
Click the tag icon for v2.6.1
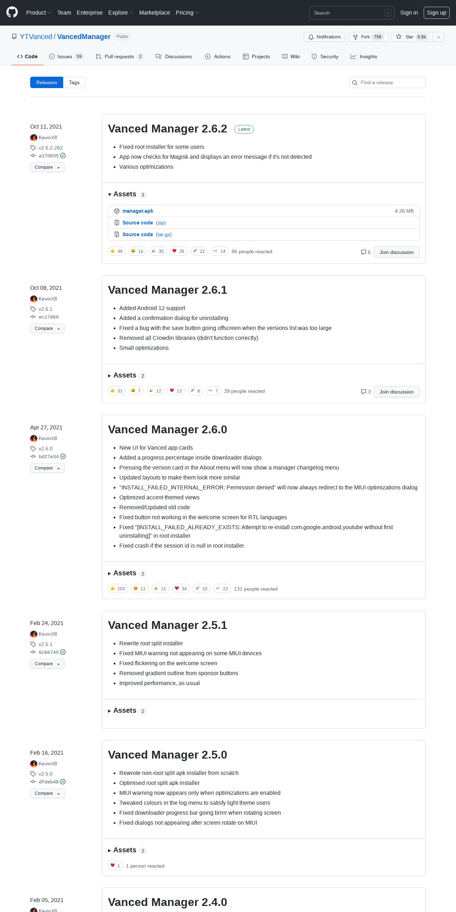33,309
